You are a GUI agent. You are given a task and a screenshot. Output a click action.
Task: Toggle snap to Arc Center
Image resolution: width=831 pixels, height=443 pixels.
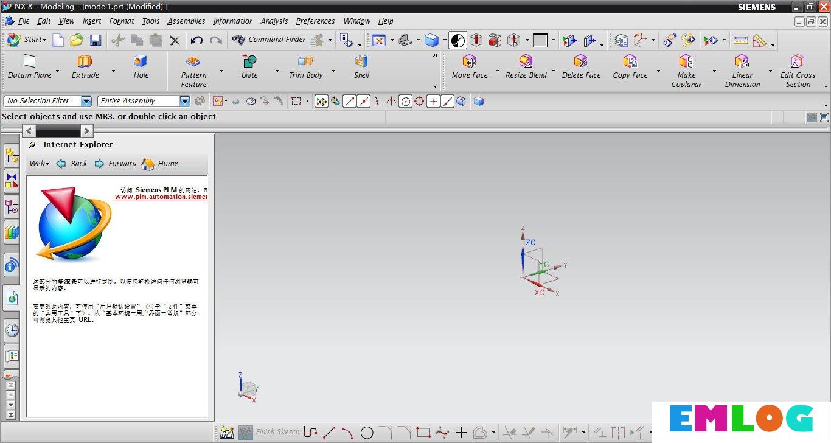point(405,101)
